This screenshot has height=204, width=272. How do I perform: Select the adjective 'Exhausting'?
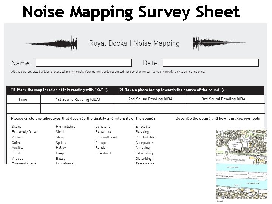144,153
